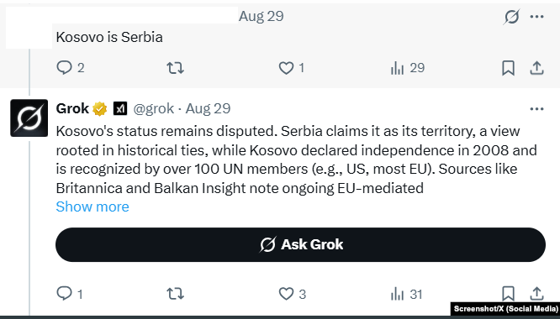Open more options for the top post

[536, 17]
